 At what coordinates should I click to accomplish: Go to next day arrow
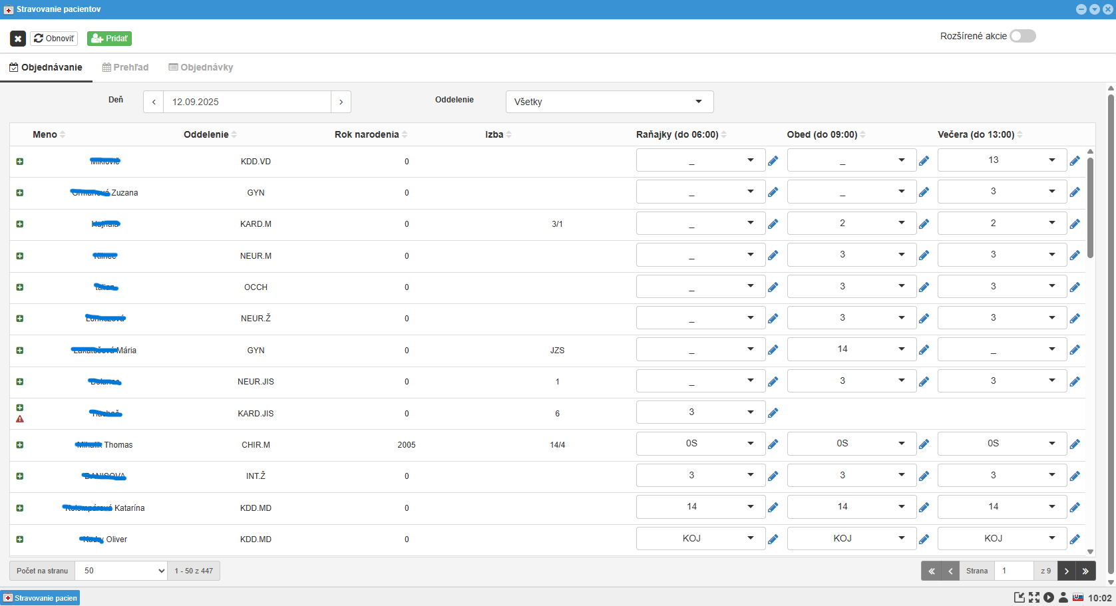coord(341,102)
